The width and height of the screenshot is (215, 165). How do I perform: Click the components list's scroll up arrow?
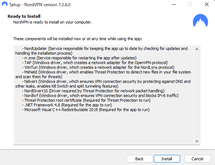tap(197, 49)
